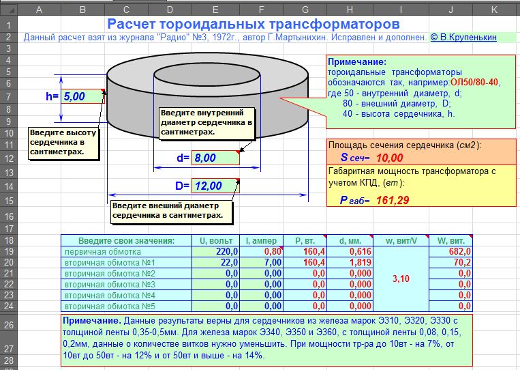Select column E header

coord(215,10)
